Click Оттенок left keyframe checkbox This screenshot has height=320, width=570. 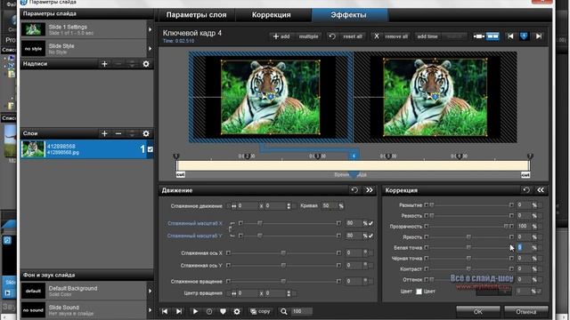tap(426, 280)
